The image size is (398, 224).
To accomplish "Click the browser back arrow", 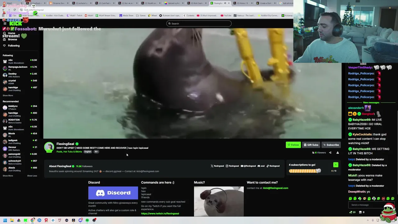I will [3, 10].
